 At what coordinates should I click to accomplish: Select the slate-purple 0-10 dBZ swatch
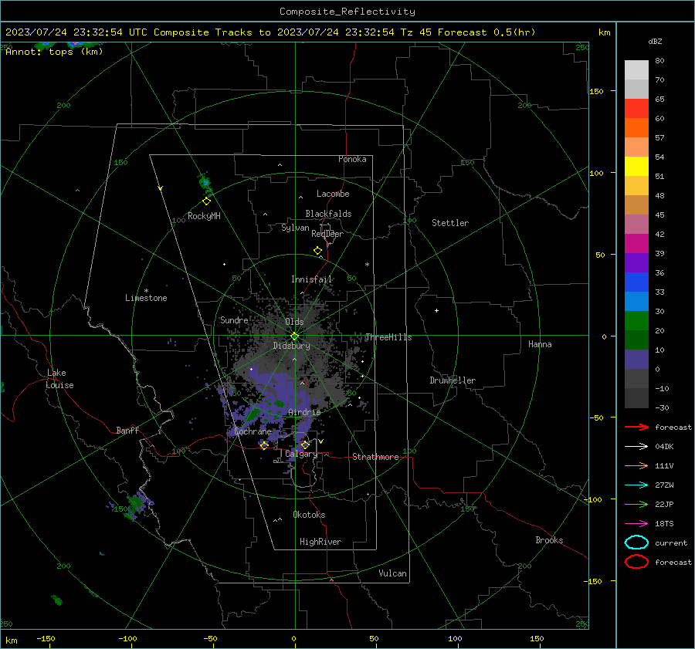tap(636, 360)
